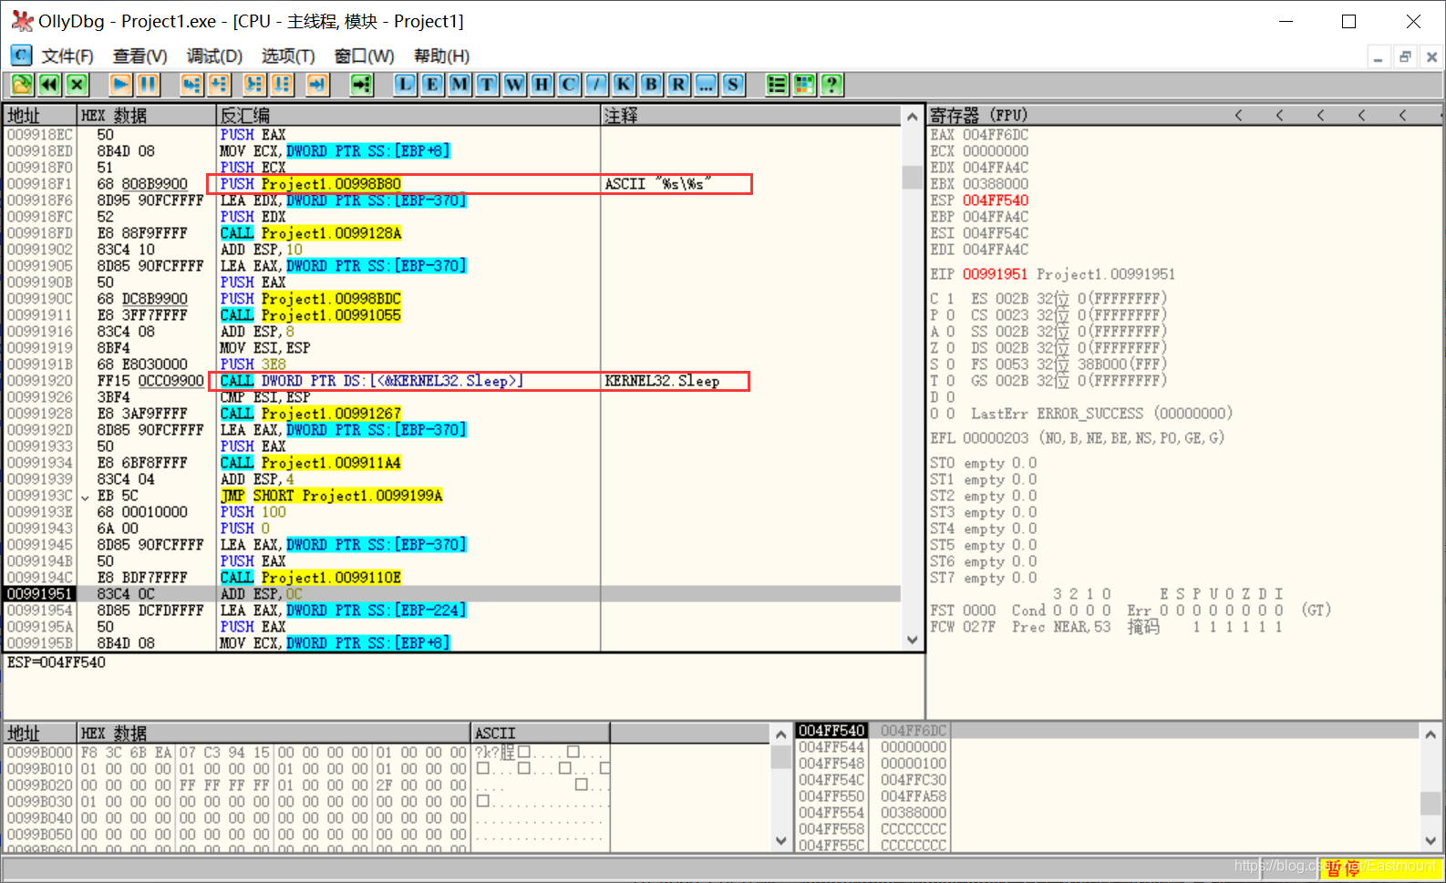Click the Step into toolbar icon

(191, 85)
